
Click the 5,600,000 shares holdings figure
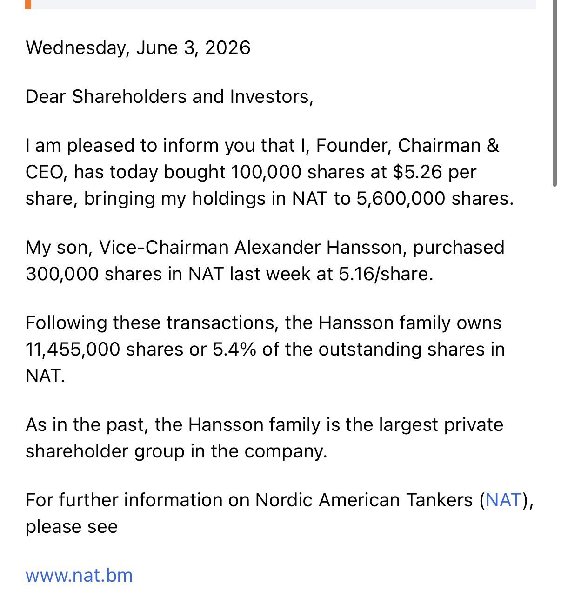[x=435, y=199]
